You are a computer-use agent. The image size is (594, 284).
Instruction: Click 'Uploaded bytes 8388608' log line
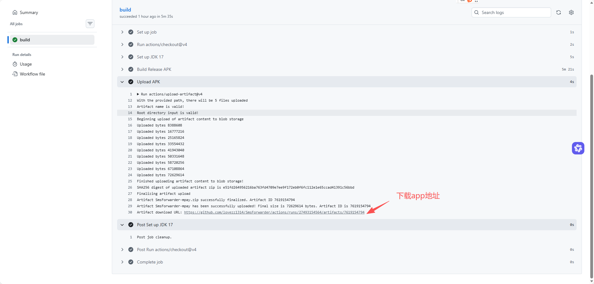159,125
